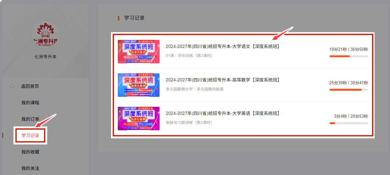The image size is (390, 175).
Task: Click the 大学英语 progress bar
Action: pyautogui.click(x=349, y=123)
